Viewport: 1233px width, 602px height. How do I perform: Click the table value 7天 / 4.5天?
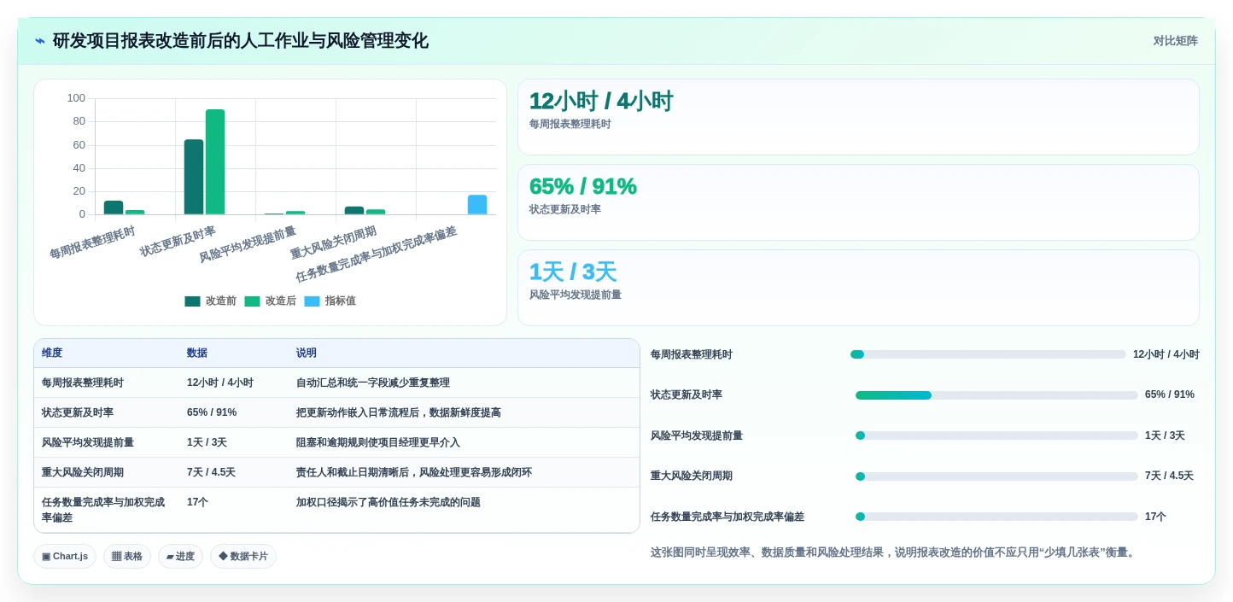click(x=211, y=472)
